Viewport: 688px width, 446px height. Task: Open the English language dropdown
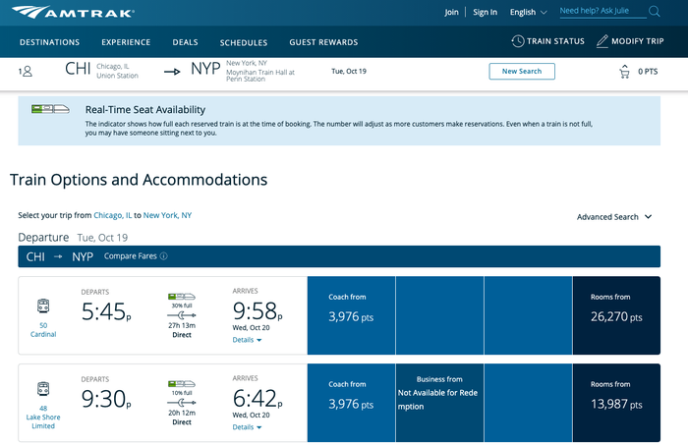529,12
